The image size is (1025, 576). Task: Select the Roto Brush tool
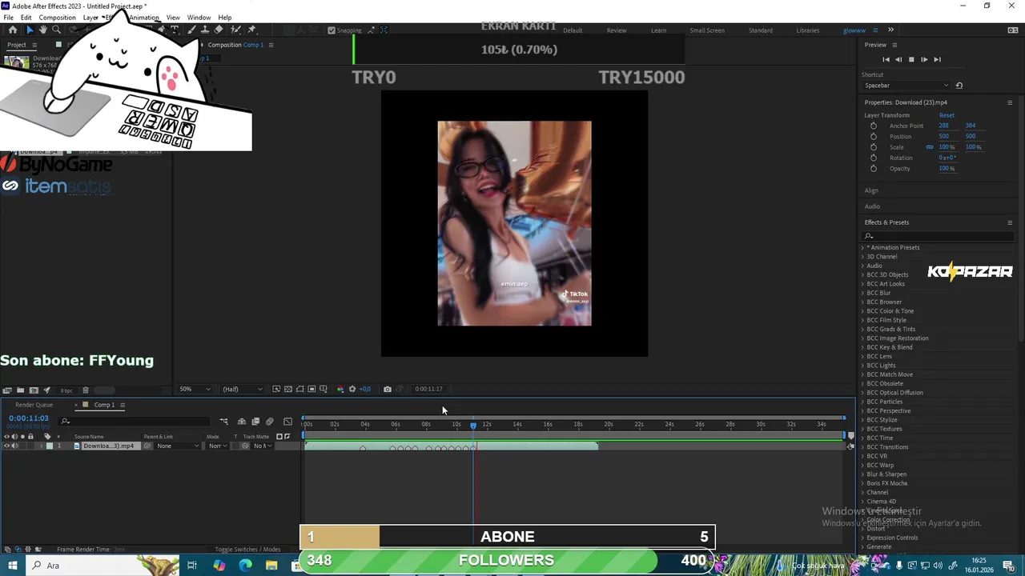coord(235,30)
